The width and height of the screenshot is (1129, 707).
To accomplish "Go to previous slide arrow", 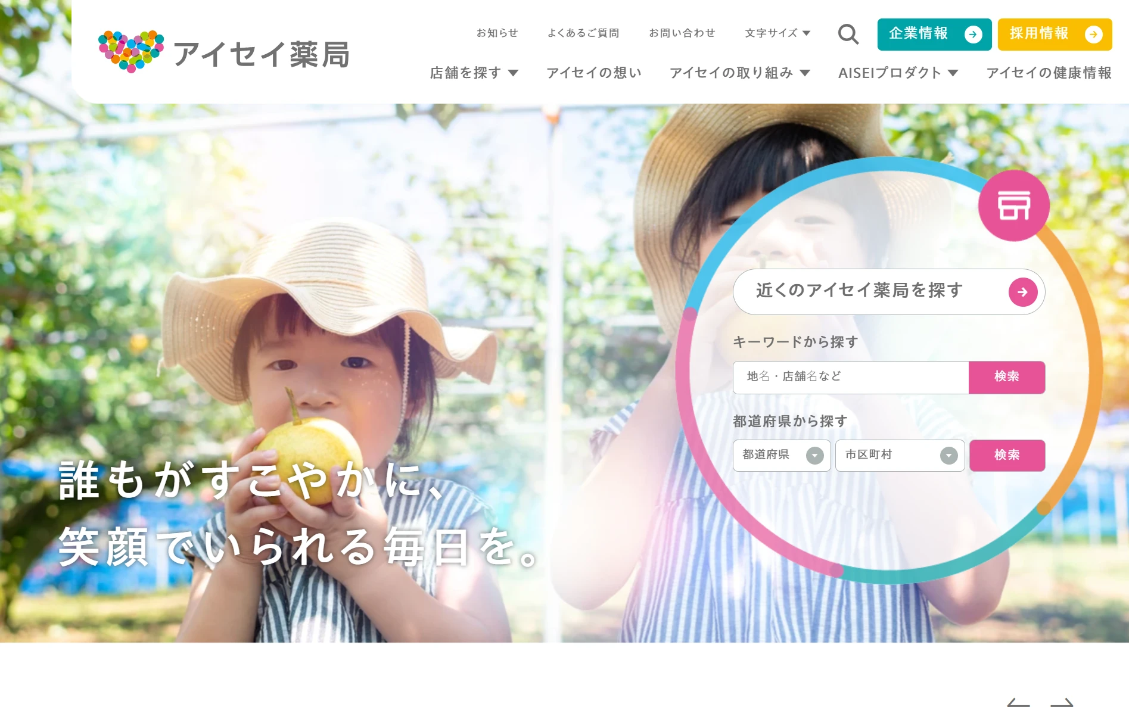I will pyautogui.click(x=1018, y=702).
